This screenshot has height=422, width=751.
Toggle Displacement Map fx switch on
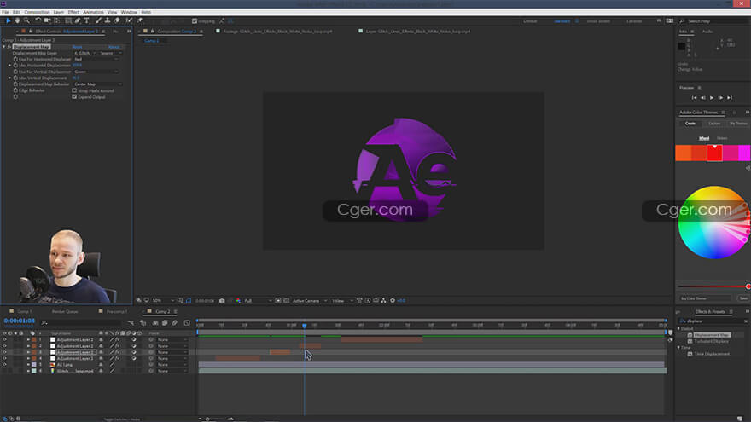pos(9,47)
